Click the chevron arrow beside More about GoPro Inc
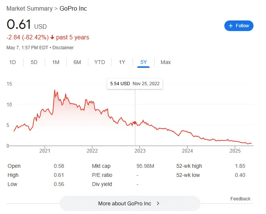Screen dimensions: 266x214 click(158, 203)
